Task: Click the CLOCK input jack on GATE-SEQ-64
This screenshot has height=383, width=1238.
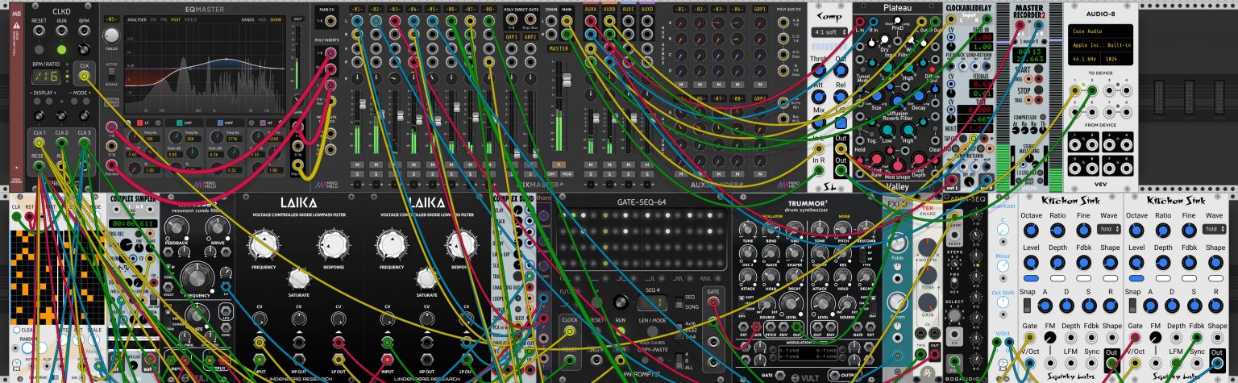Action: pyautogui.click(x=570, y=331)
